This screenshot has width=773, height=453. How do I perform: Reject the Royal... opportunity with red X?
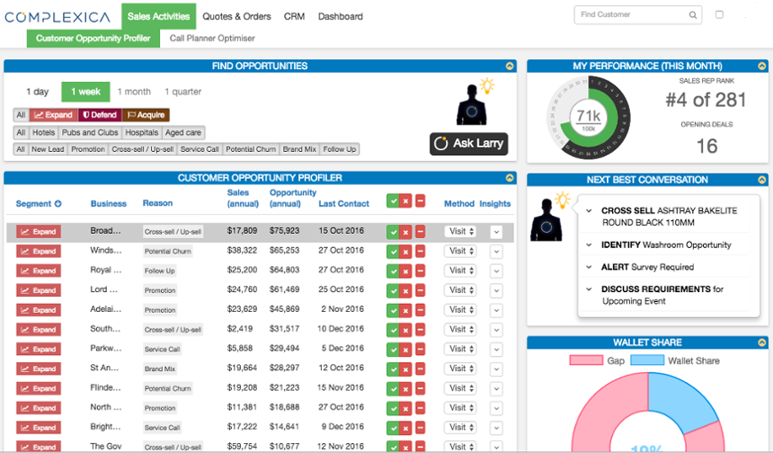coord(405,271)
